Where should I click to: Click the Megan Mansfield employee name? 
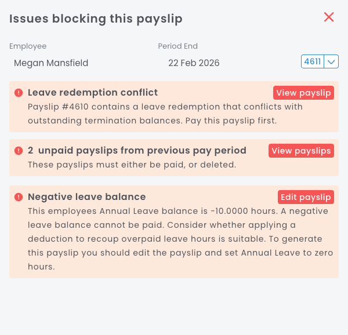(x=51, y=63)
